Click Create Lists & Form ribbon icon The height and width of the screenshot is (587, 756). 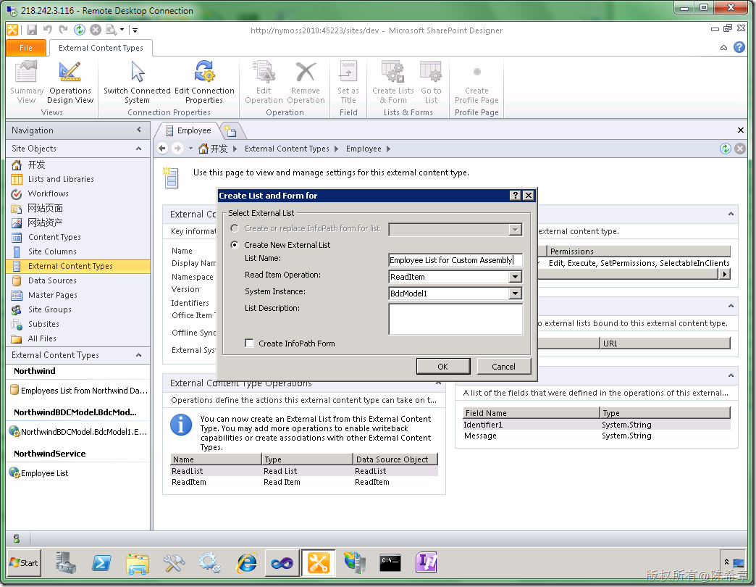point(393,83)
